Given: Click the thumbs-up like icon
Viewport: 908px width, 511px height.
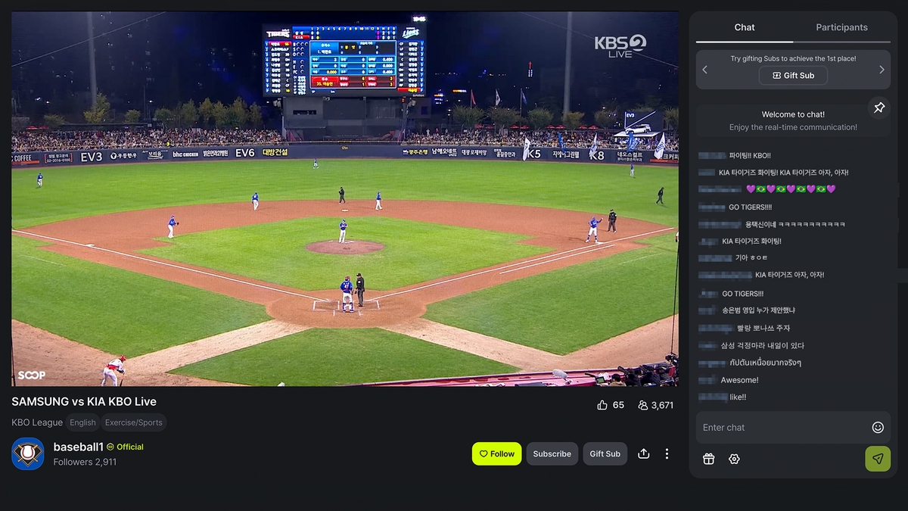Looking at the screenshot, I should coord(602,405).
